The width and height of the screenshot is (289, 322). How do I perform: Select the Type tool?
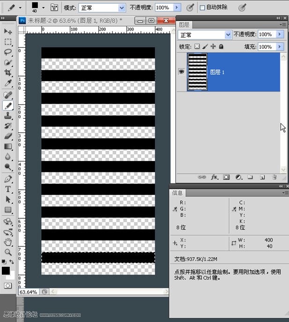tap(8, 189)
